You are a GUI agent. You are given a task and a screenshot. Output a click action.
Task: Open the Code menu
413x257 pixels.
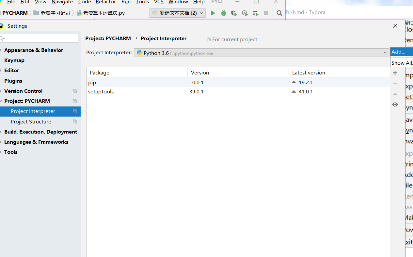[85, 2]
